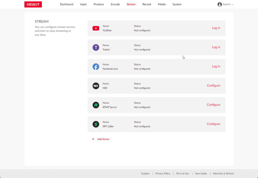Image resolution: width=258 pixels, height=178 pixels.
Task: Open the Privacy Policy footer link
Action: coord(163,173)
